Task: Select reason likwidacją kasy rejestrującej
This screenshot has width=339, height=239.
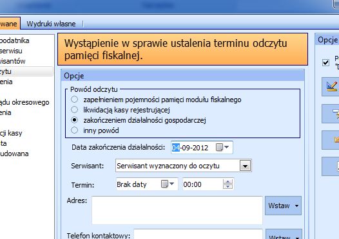Action: coord(74,110)
